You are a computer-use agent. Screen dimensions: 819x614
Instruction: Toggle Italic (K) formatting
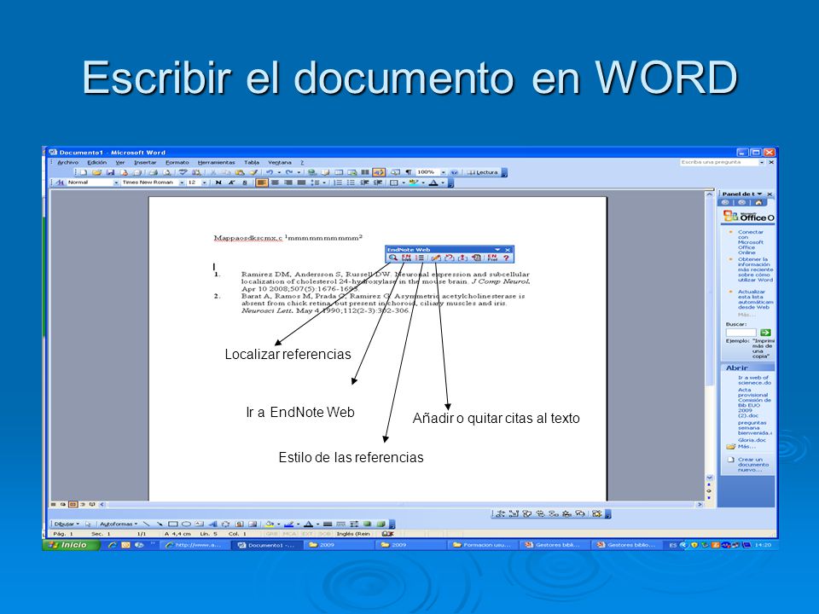[231, 182]
